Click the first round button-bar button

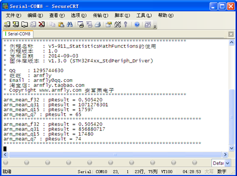[6, 163]
